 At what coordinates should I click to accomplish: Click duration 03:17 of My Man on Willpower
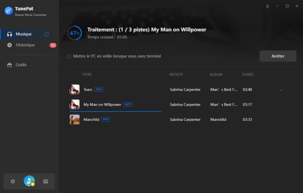[247, 104]
